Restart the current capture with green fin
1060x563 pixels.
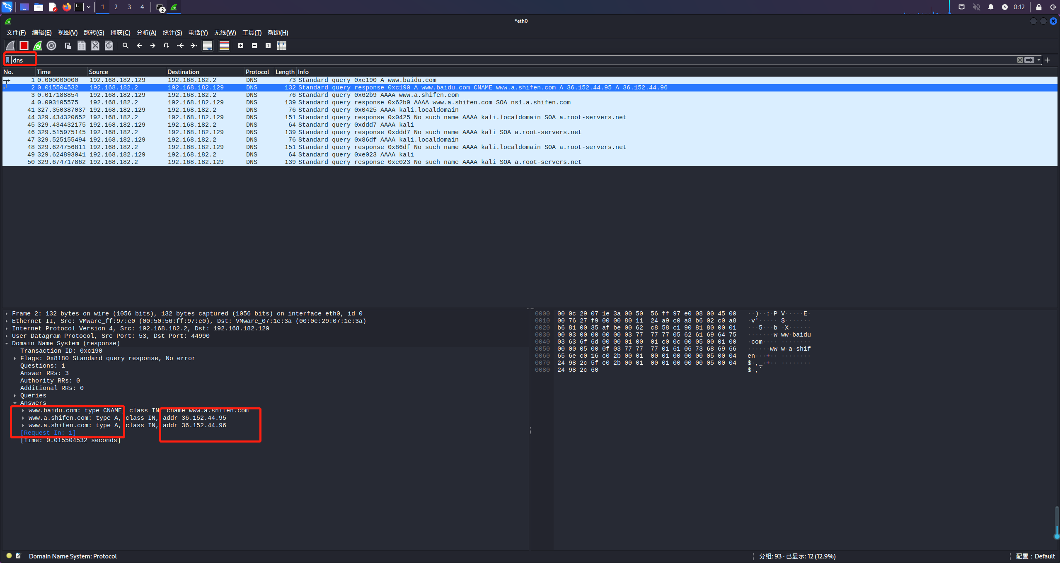click(38, 46)
